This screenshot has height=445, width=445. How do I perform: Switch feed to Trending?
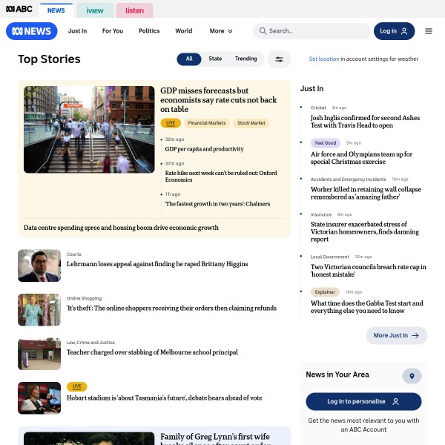[x=245, y=59]
